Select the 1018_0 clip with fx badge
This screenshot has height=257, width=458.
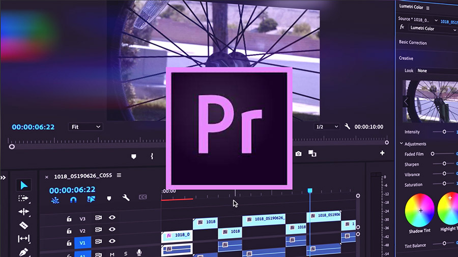tap(177, 236)
